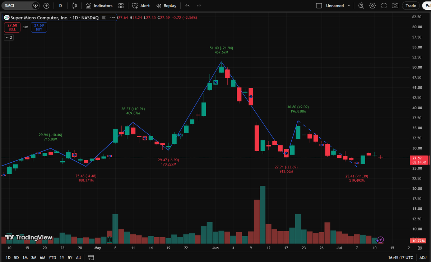Open the quick search magnifier icon
431x262 pixels.
click(361, 6)
